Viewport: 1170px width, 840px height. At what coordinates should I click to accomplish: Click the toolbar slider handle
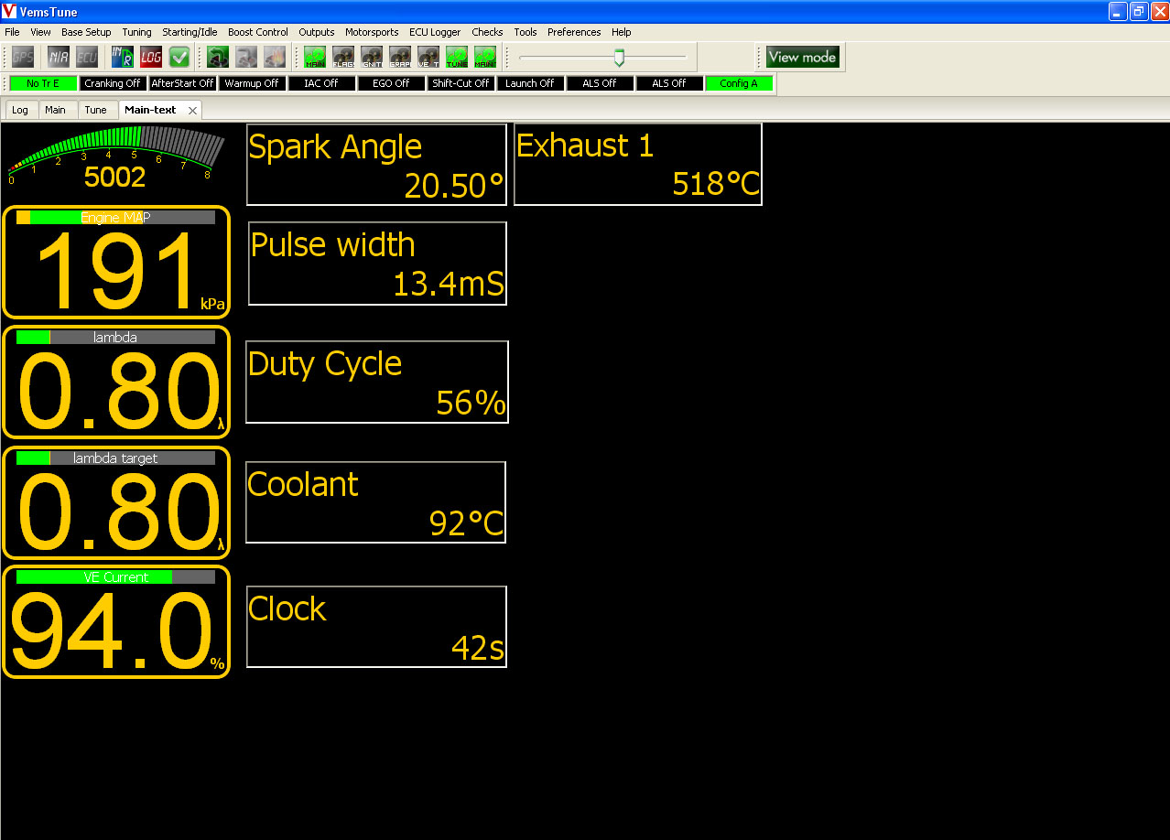(619, 58)
